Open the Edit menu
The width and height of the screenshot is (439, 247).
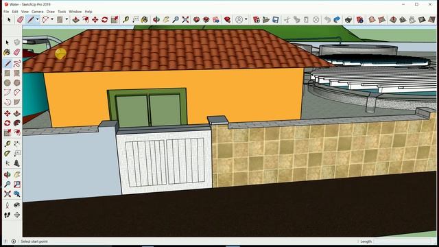coord(15,12)
